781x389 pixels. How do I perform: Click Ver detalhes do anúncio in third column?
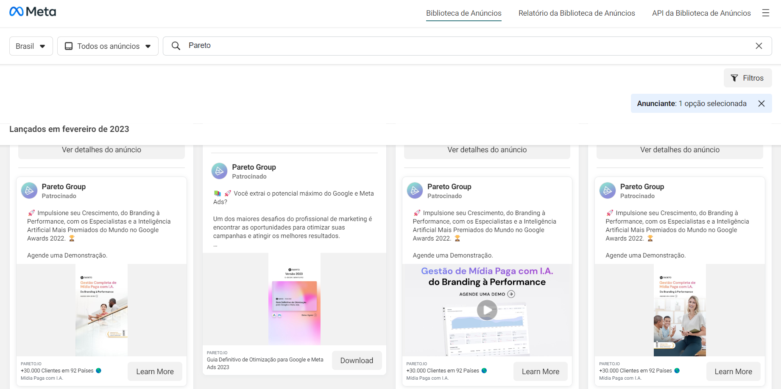tap(487, 150)
